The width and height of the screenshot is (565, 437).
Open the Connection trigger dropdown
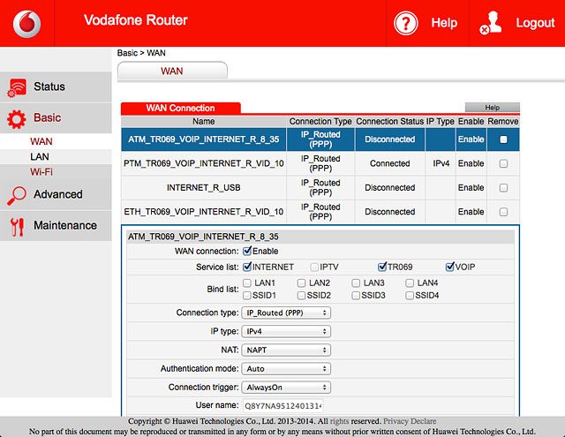click(286, 388)
